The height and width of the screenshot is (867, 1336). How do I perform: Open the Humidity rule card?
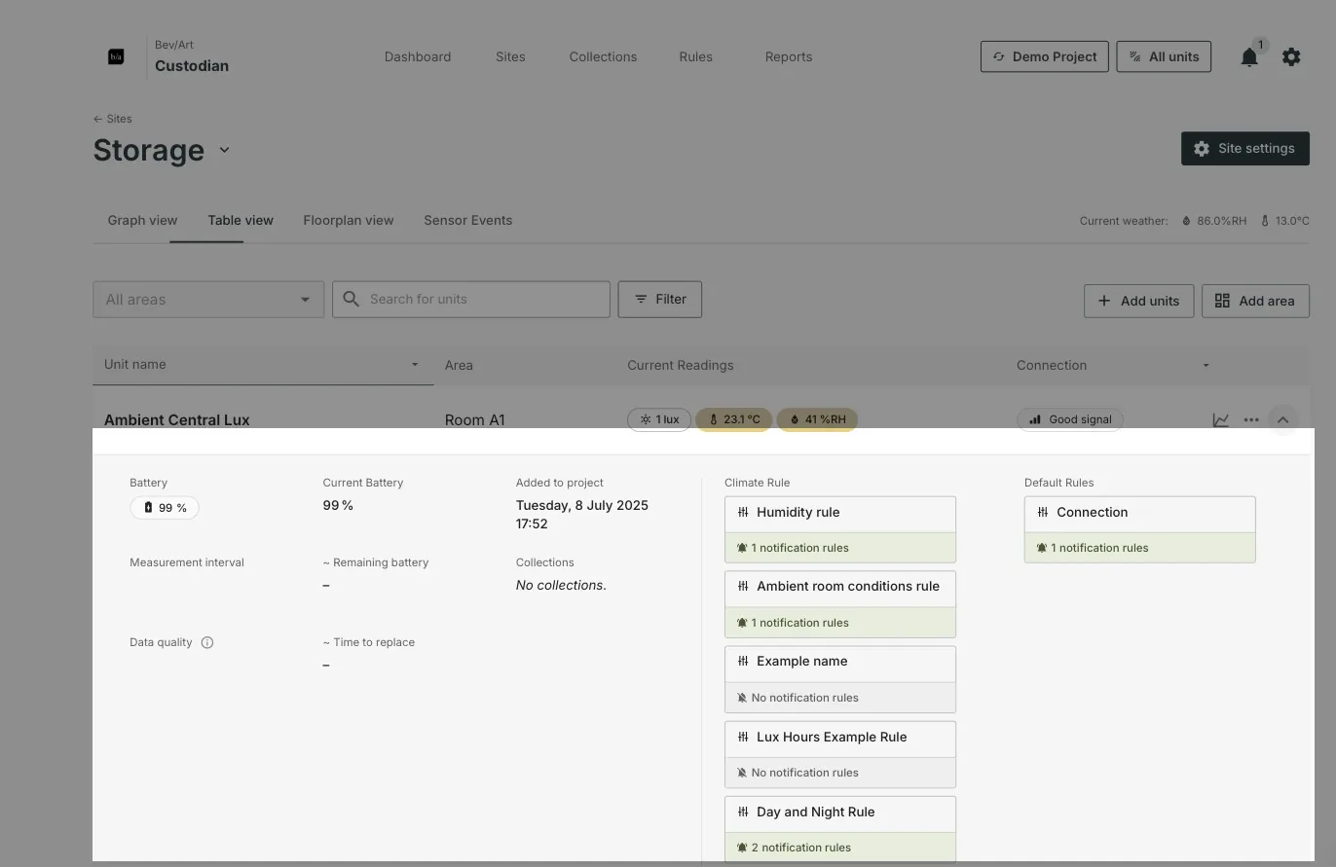[840, 529]
